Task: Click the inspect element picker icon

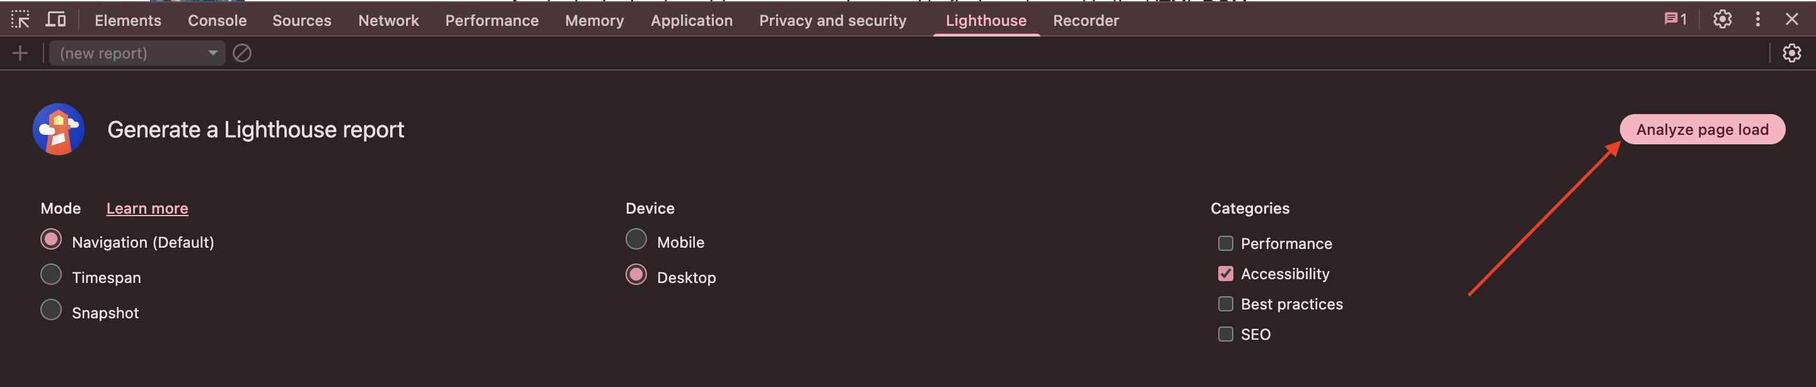Action: [20, 20]
